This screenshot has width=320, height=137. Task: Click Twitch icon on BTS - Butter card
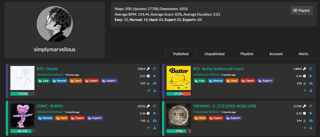click(311, 69)
